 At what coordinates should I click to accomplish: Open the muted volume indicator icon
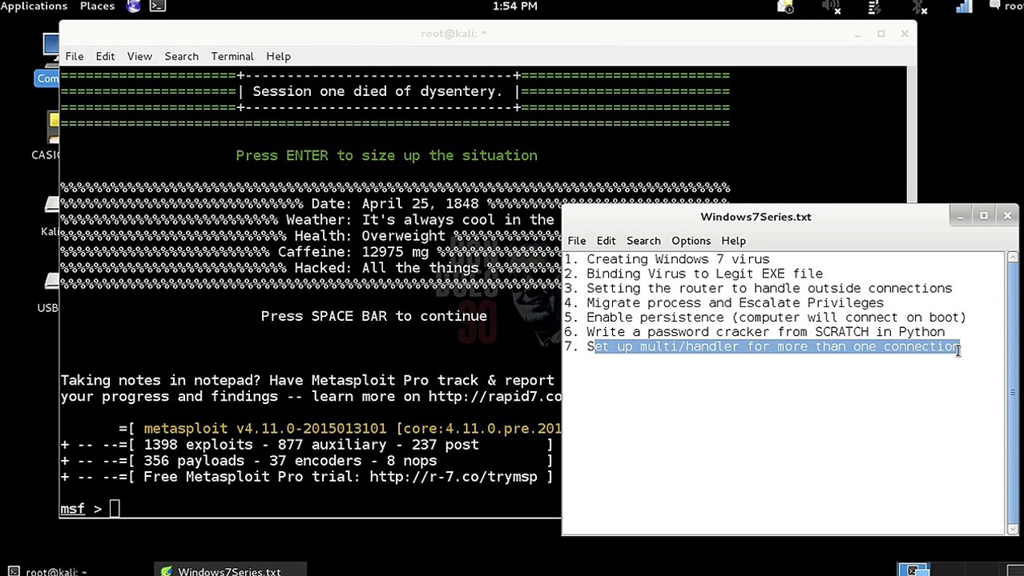click(831, 7)
